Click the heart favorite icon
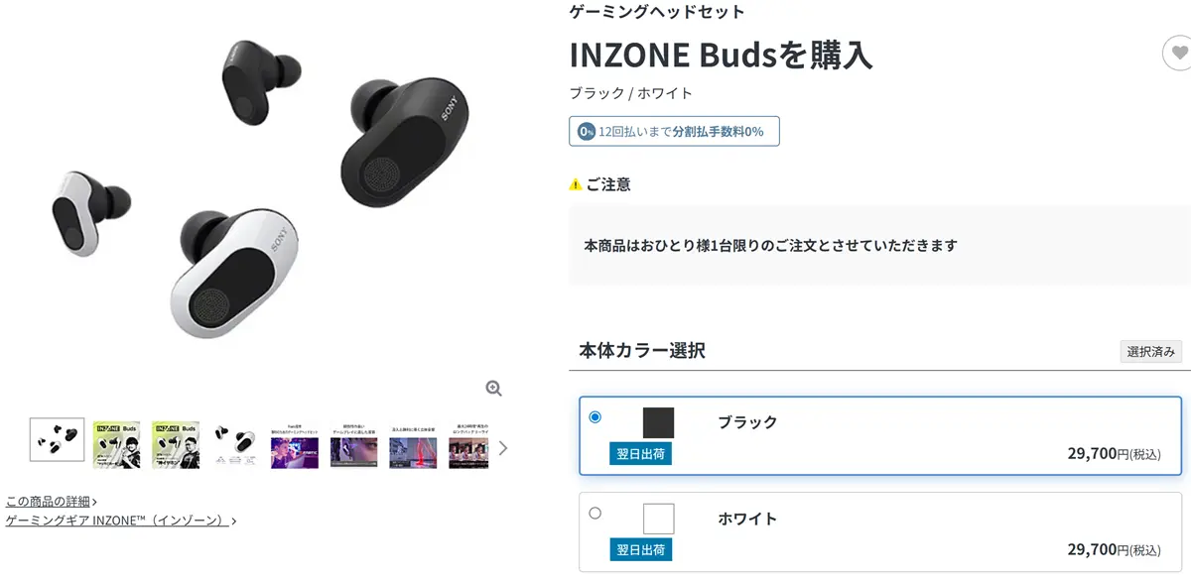This screenshot has width=1191, height=580. pyautogui.click(x=1178, y=54)
